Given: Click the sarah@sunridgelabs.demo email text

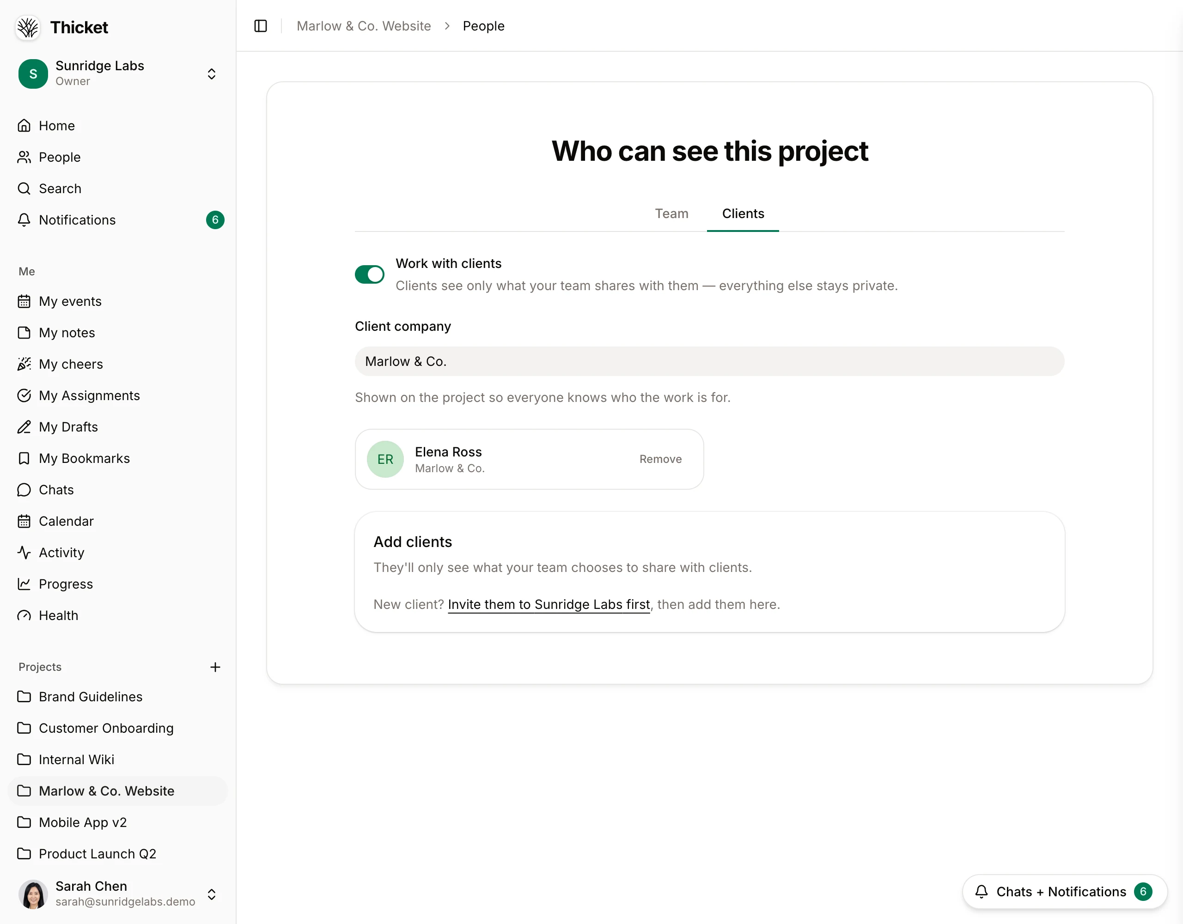Looking at the screenshot, I should 125,902.
